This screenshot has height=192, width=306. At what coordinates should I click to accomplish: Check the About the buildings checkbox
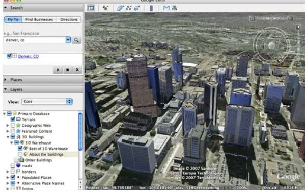[x=20, y=154]
